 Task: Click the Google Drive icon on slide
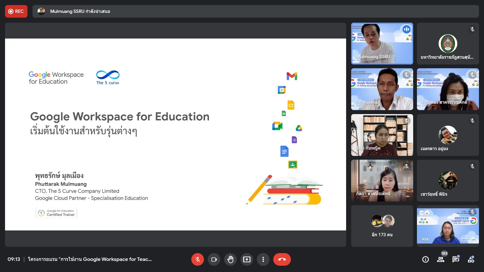(299, 128)
